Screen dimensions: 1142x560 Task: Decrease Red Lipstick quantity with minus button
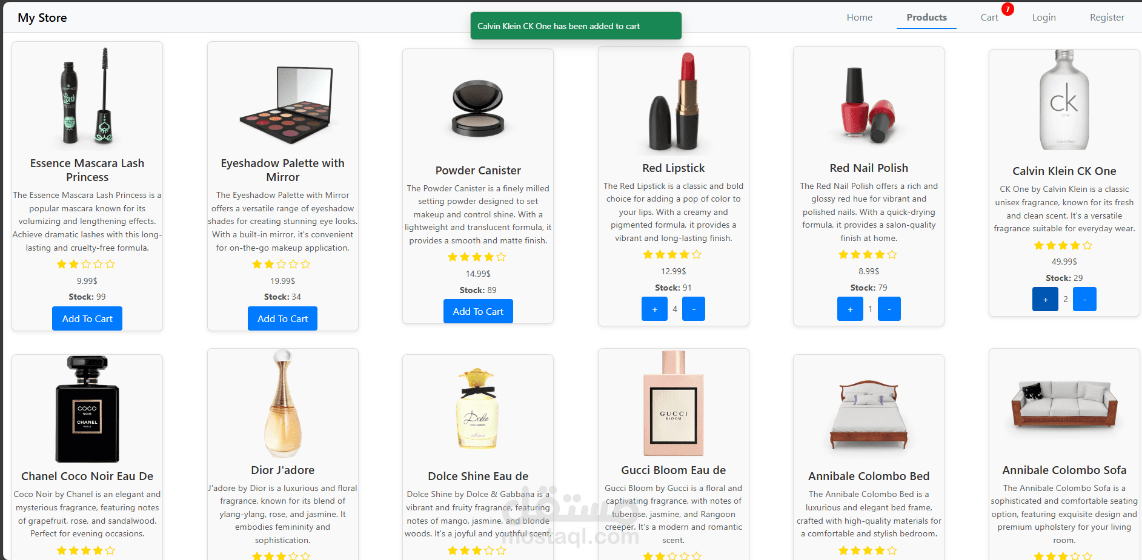694,309
